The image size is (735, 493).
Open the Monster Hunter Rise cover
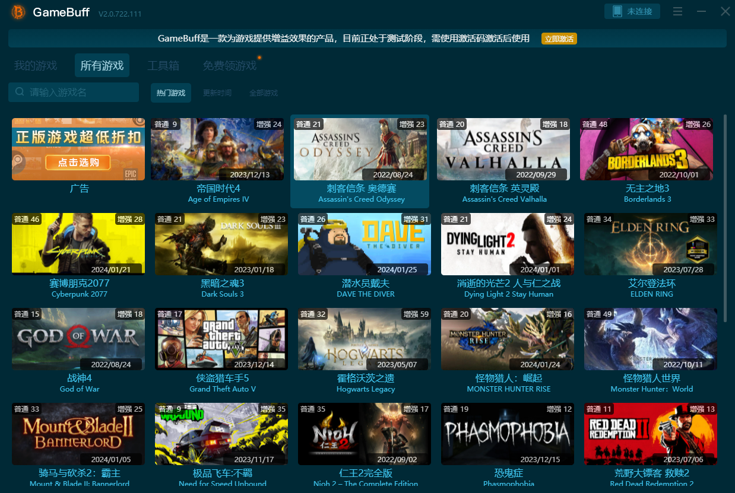coord(508,339)
